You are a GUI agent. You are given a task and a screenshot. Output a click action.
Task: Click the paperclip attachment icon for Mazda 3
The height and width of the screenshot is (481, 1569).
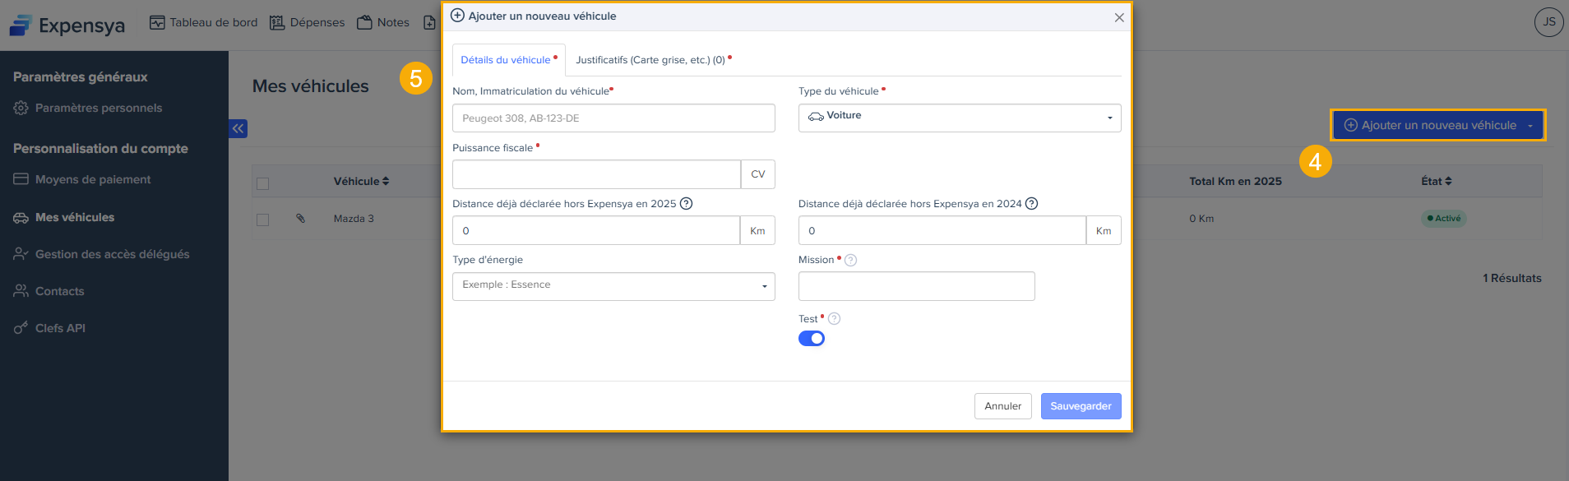tap(301, 219)
